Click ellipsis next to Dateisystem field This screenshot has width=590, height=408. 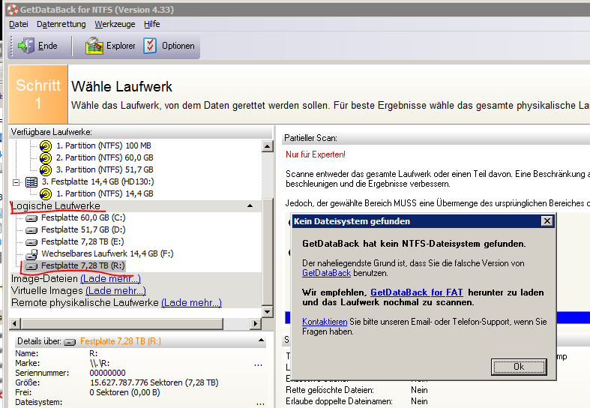pyautogui.click(x=260, y=403)
